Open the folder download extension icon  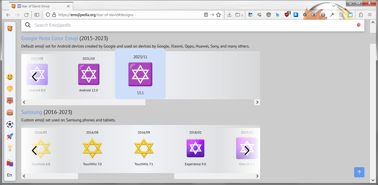pos(239,15)
